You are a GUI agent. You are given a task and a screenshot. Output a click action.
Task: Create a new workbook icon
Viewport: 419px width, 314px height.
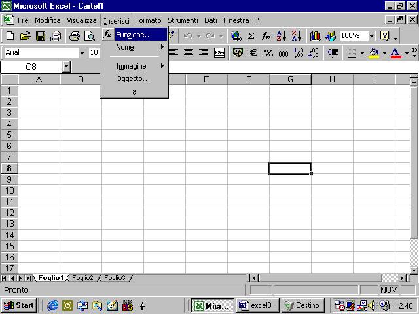coord(10,36)
